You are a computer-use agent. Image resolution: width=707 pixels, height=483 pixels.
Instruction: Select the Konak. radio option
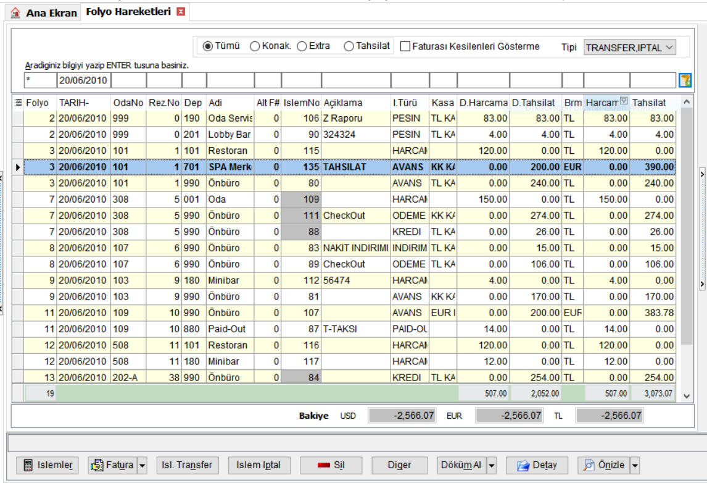[255, 46]
